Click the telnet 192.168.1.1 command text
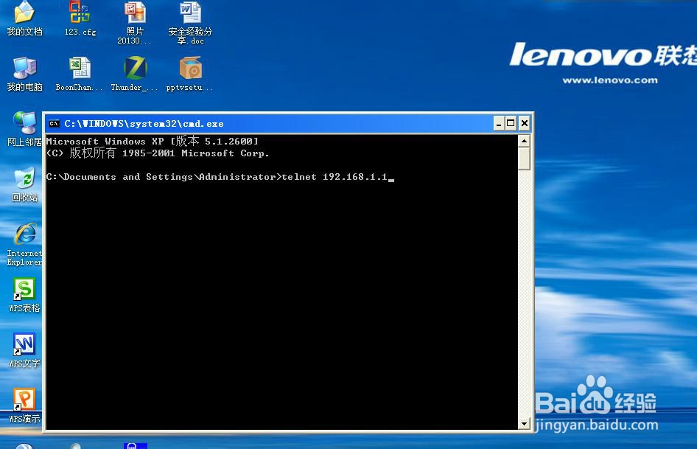The height and width of the screenshot is (449, 697). (335, 177)
